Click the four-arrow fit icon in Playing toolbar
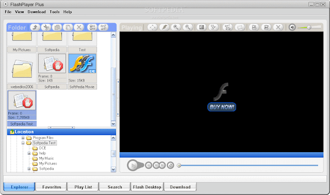330x195 pixels. 153,27
